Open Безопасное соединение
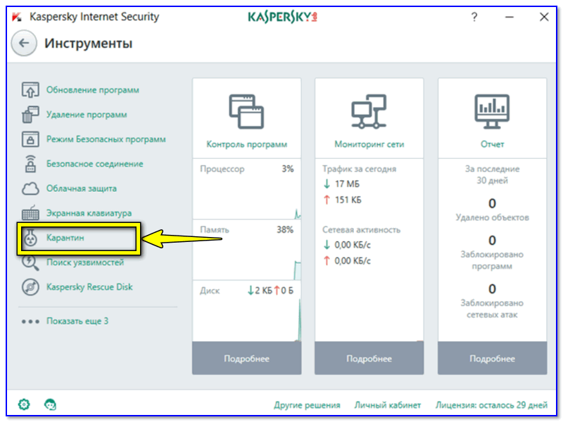The image size is (563, 422). click(95, 164)
